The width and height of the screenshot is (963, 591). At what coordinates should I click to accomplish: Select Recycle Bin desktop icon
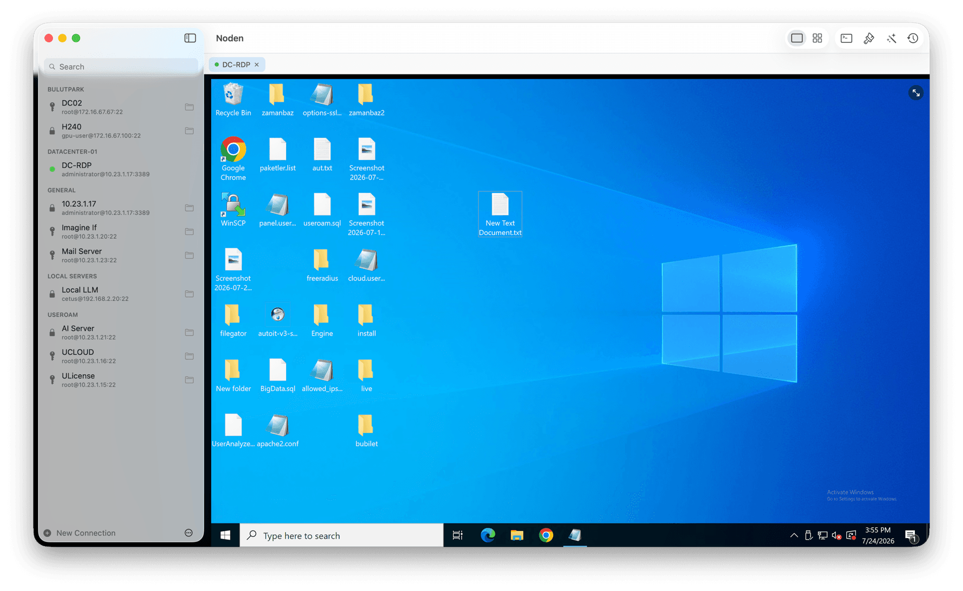(x=233, y=100)
